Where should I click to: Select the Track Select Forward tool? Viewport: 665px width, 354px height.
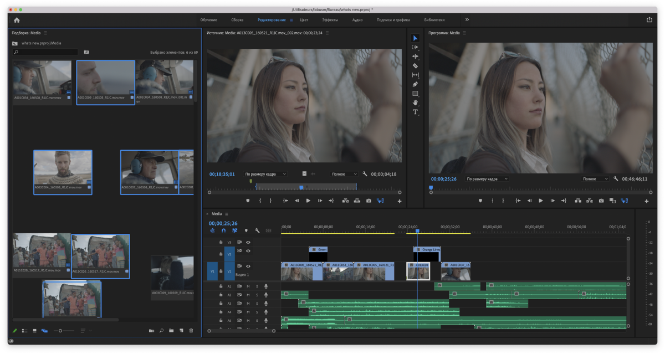[416, 48]
